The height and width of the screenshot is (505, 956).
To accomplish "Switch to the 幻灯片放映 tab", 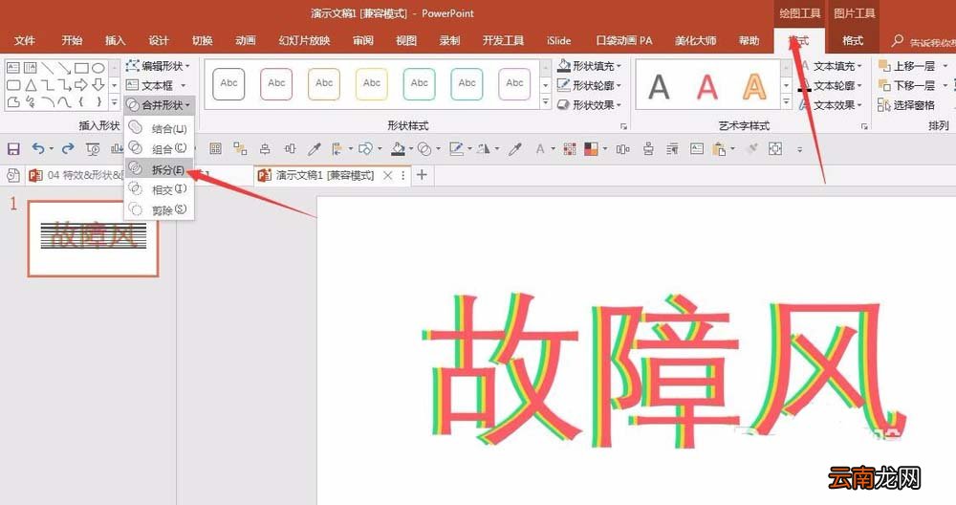I will point(304,40).
